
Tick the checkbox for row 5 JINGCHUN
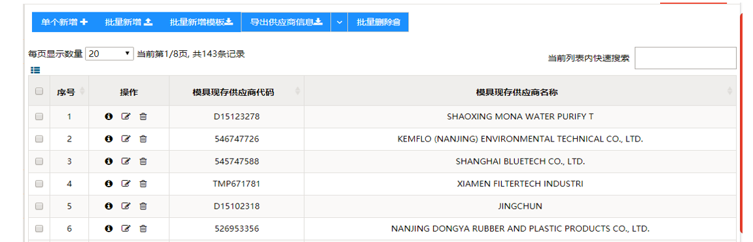click(x=39, y=206)
